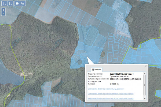Click the cadastral number 3222488200:07:004:0274

[122, 74]
